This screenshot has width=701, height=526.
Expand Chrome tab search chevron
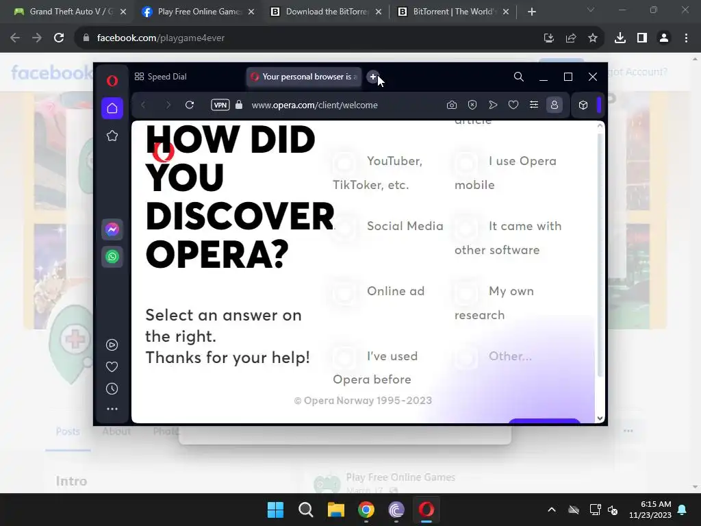pos(591,10)
